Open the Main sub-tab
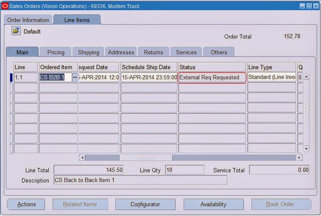 [22, 52]
